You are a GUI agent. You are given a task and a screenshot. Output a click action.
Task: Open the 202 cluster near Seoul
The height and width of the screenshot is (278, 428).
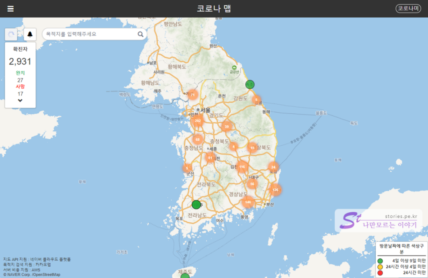point(198,121)
